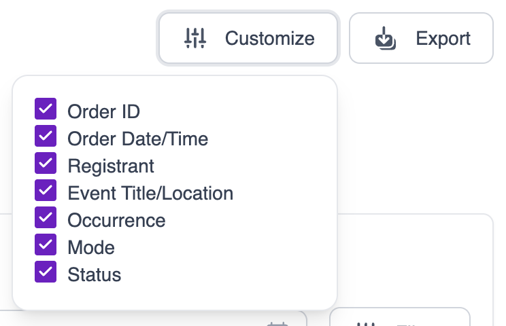Image resolution: width=506 pixels, height=326 pixels.
Task: Untick the Occurrence checkbox
Action: 46,218
